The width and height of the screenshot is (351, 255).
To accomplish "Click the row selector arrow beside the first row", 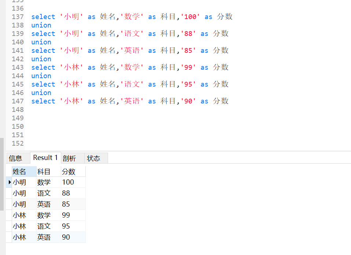I will pyautogui.click(x=9, y=182).
